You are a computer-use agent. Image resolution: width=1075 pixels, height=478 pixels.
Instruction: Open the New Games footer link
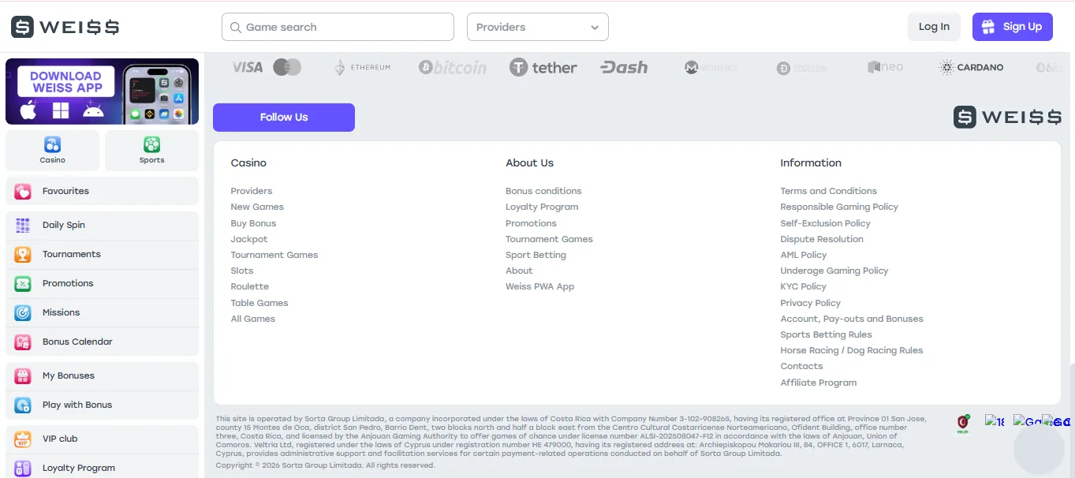click(257, 207)
